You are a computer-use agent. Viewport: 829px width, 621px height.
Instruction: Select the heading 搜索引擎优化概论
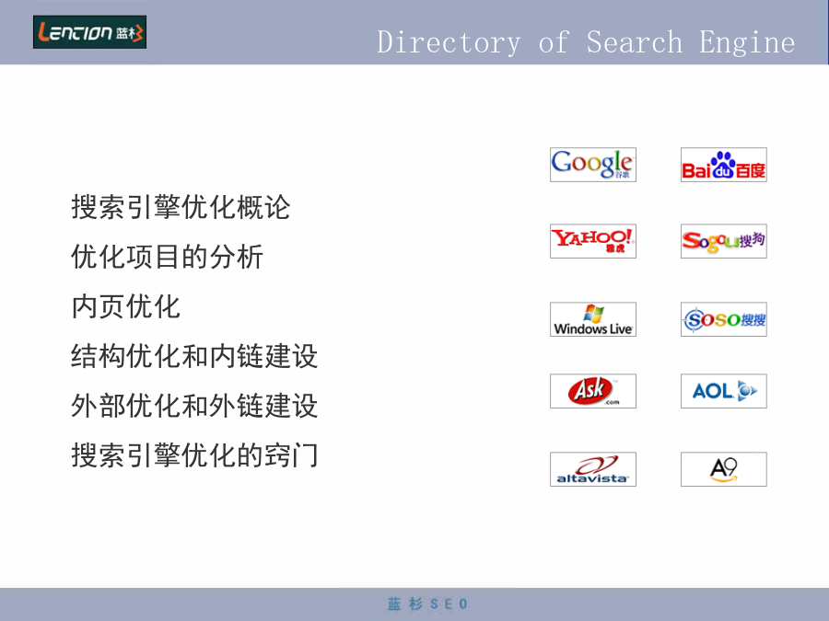point(181,207)
